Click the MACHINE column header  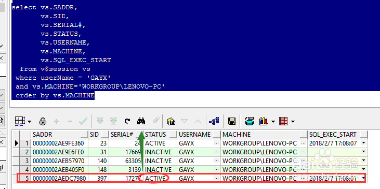(x=264, y=135)
